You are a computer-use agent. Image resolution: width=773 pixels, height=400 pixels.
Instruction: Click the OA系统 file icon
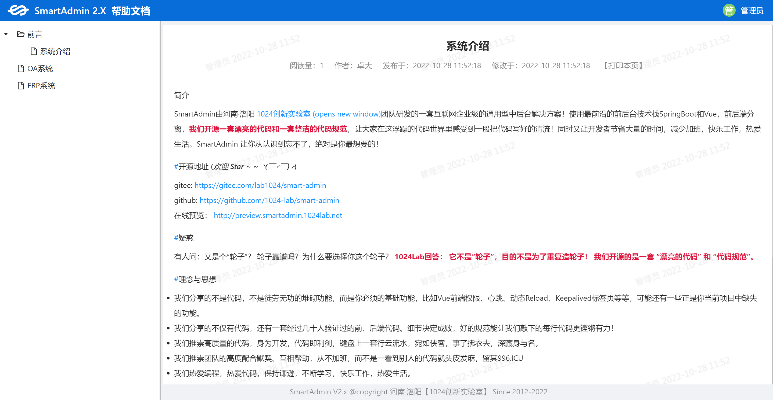(x=21, y=69)
